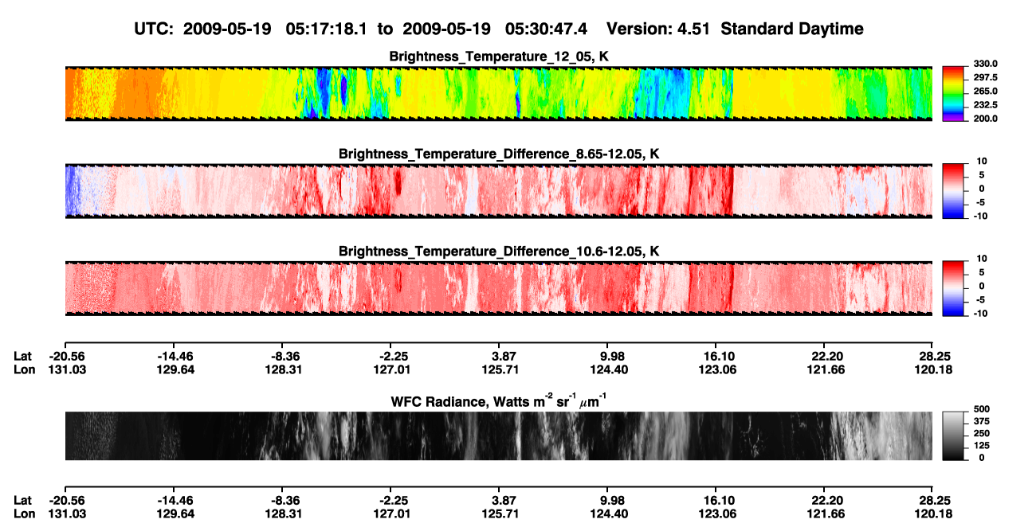Click the upper axis latitude 28.25 tick label

tap(932, 356)
